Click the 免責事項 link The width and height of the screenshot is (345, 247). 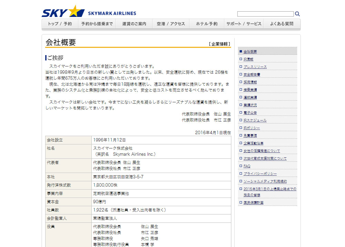(250, 136)
